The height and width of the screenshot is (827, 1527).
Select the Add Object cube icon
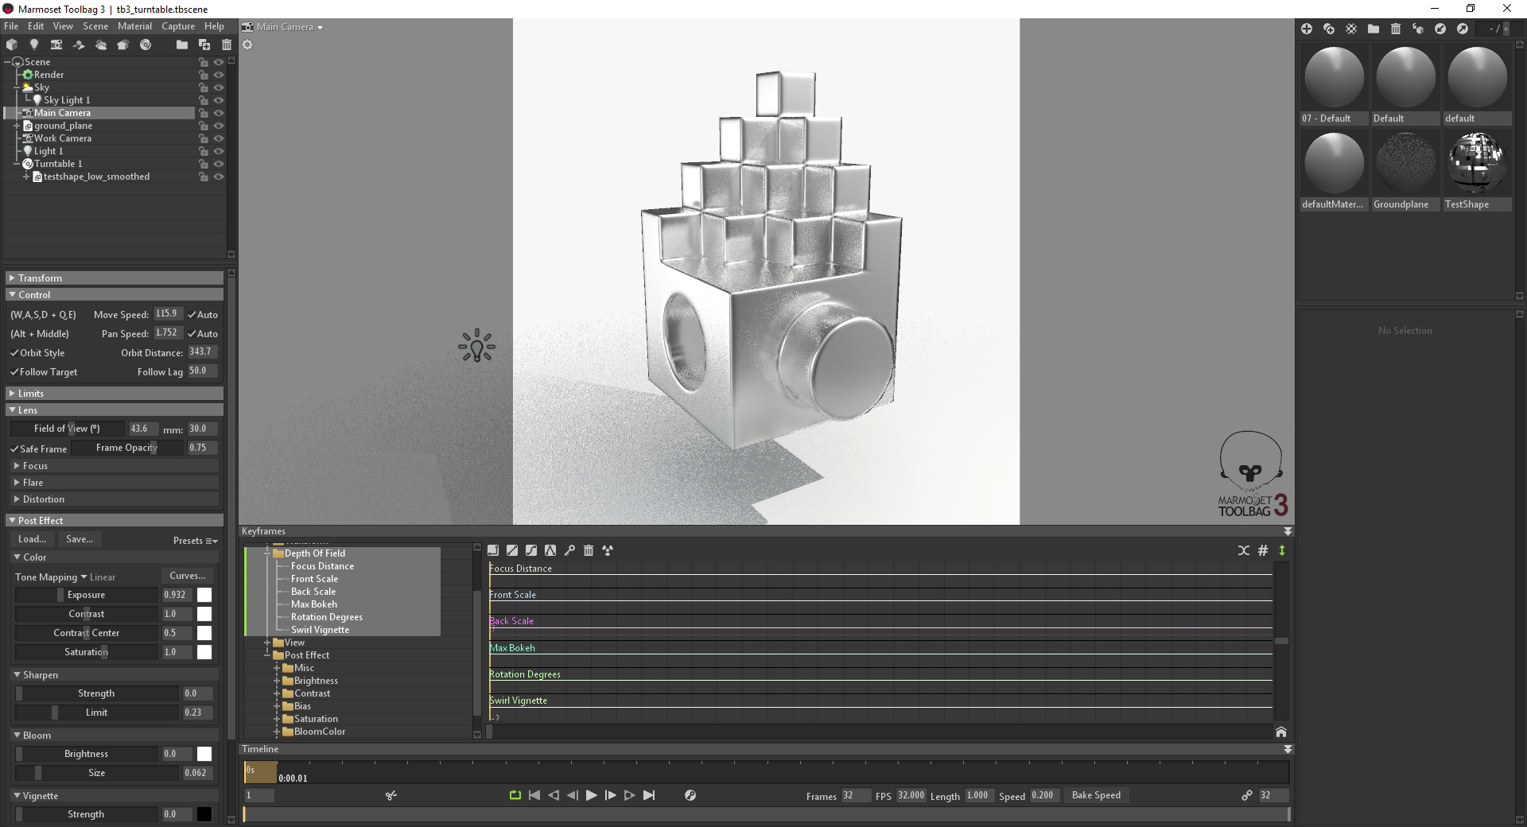(x=12, y=45)
